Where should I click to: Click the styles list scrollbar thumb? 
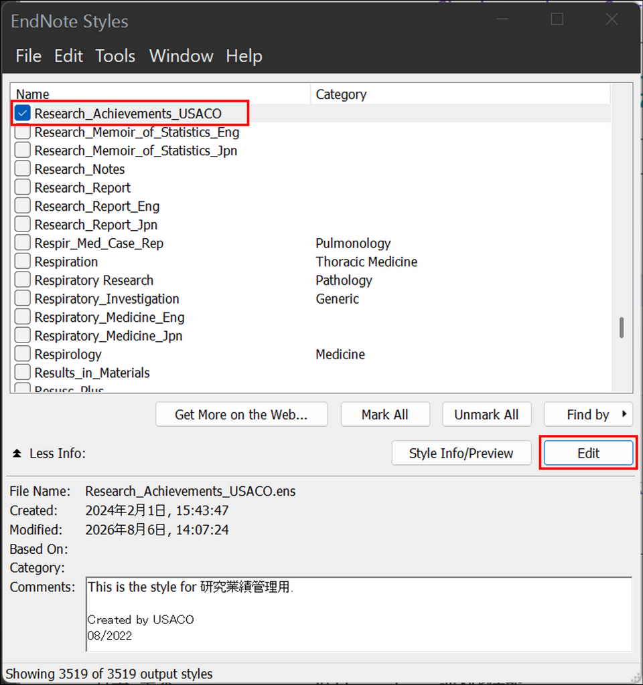(x=621, y=328)
